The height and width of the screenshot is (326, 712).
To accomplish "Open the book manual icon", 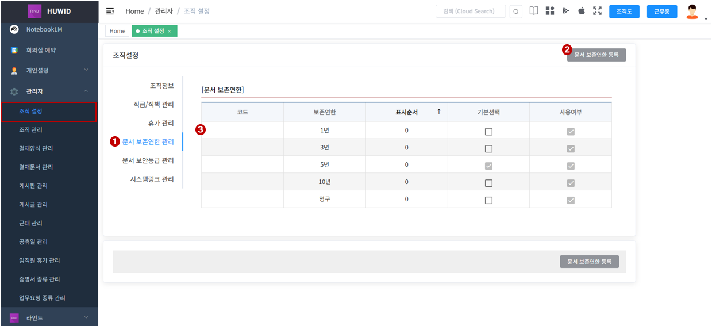I will click(x=534, y=11).
